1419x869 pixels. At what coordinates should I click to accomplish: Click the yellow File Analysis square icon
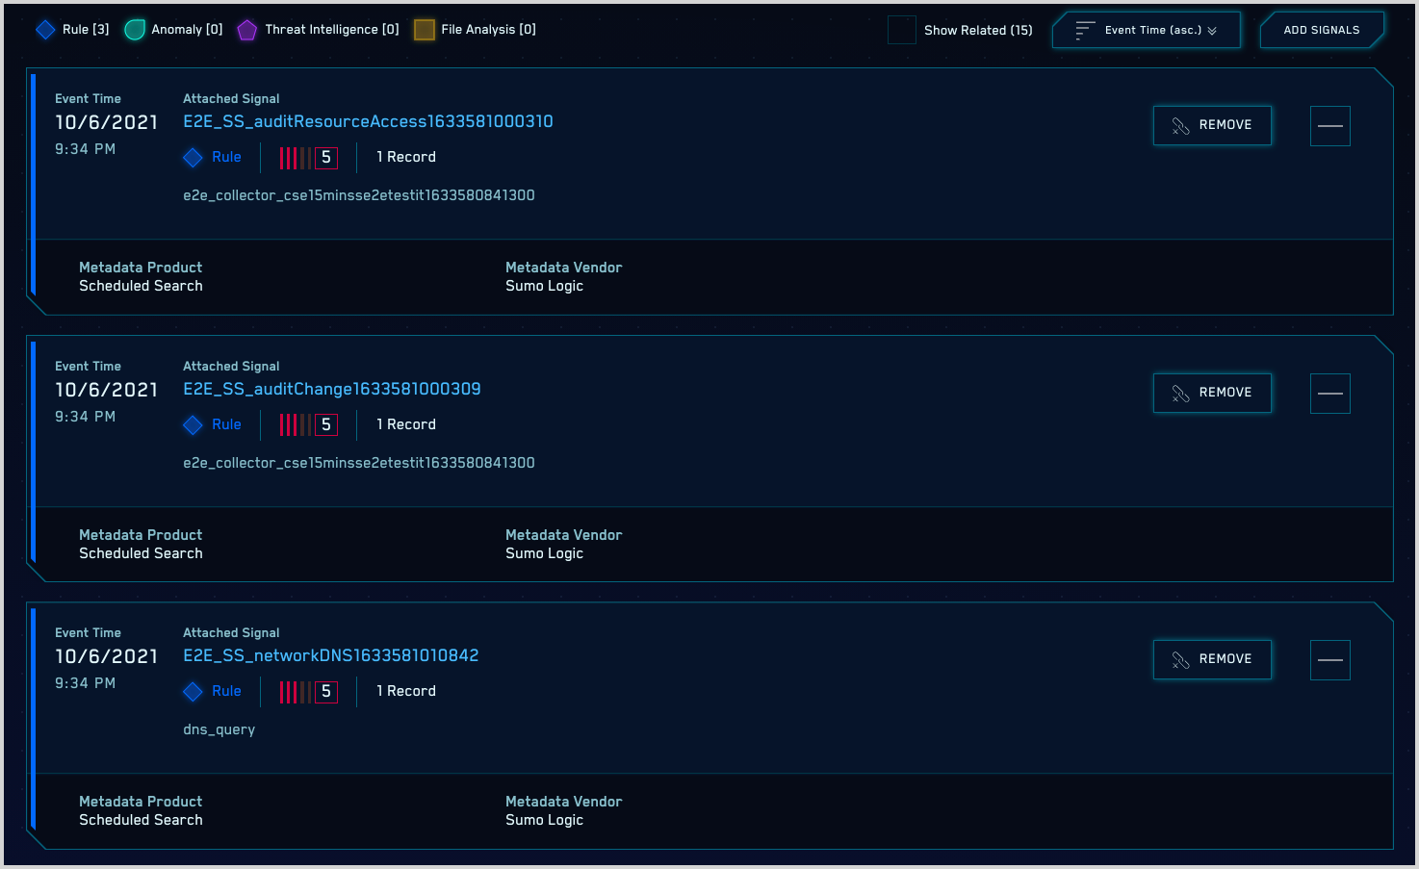pyautogui.click(x=425, y=30)
